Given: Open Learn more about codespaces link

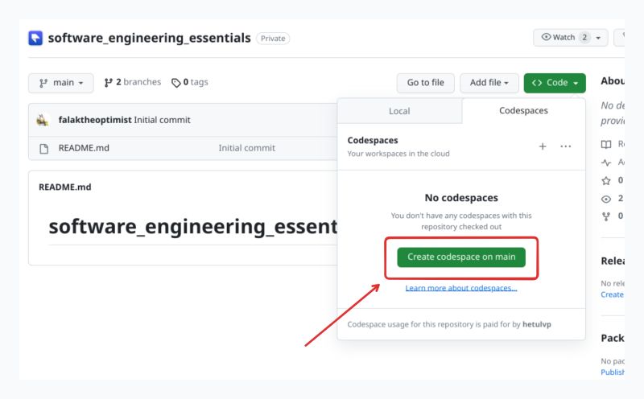Looking at the screenshot, I should tap(461, 288).
